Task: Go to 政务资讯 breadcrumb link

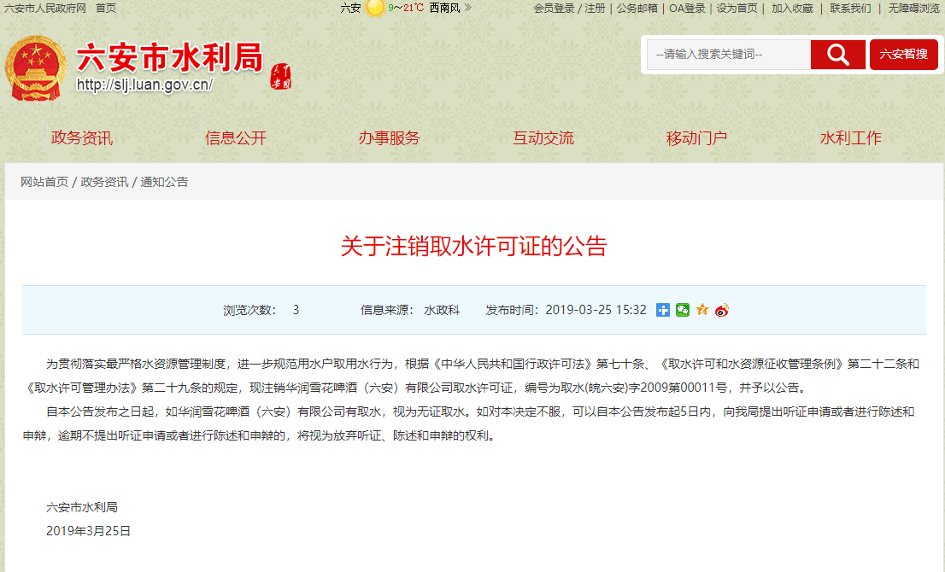Action: pyautogui.click(x=104, y=182)
